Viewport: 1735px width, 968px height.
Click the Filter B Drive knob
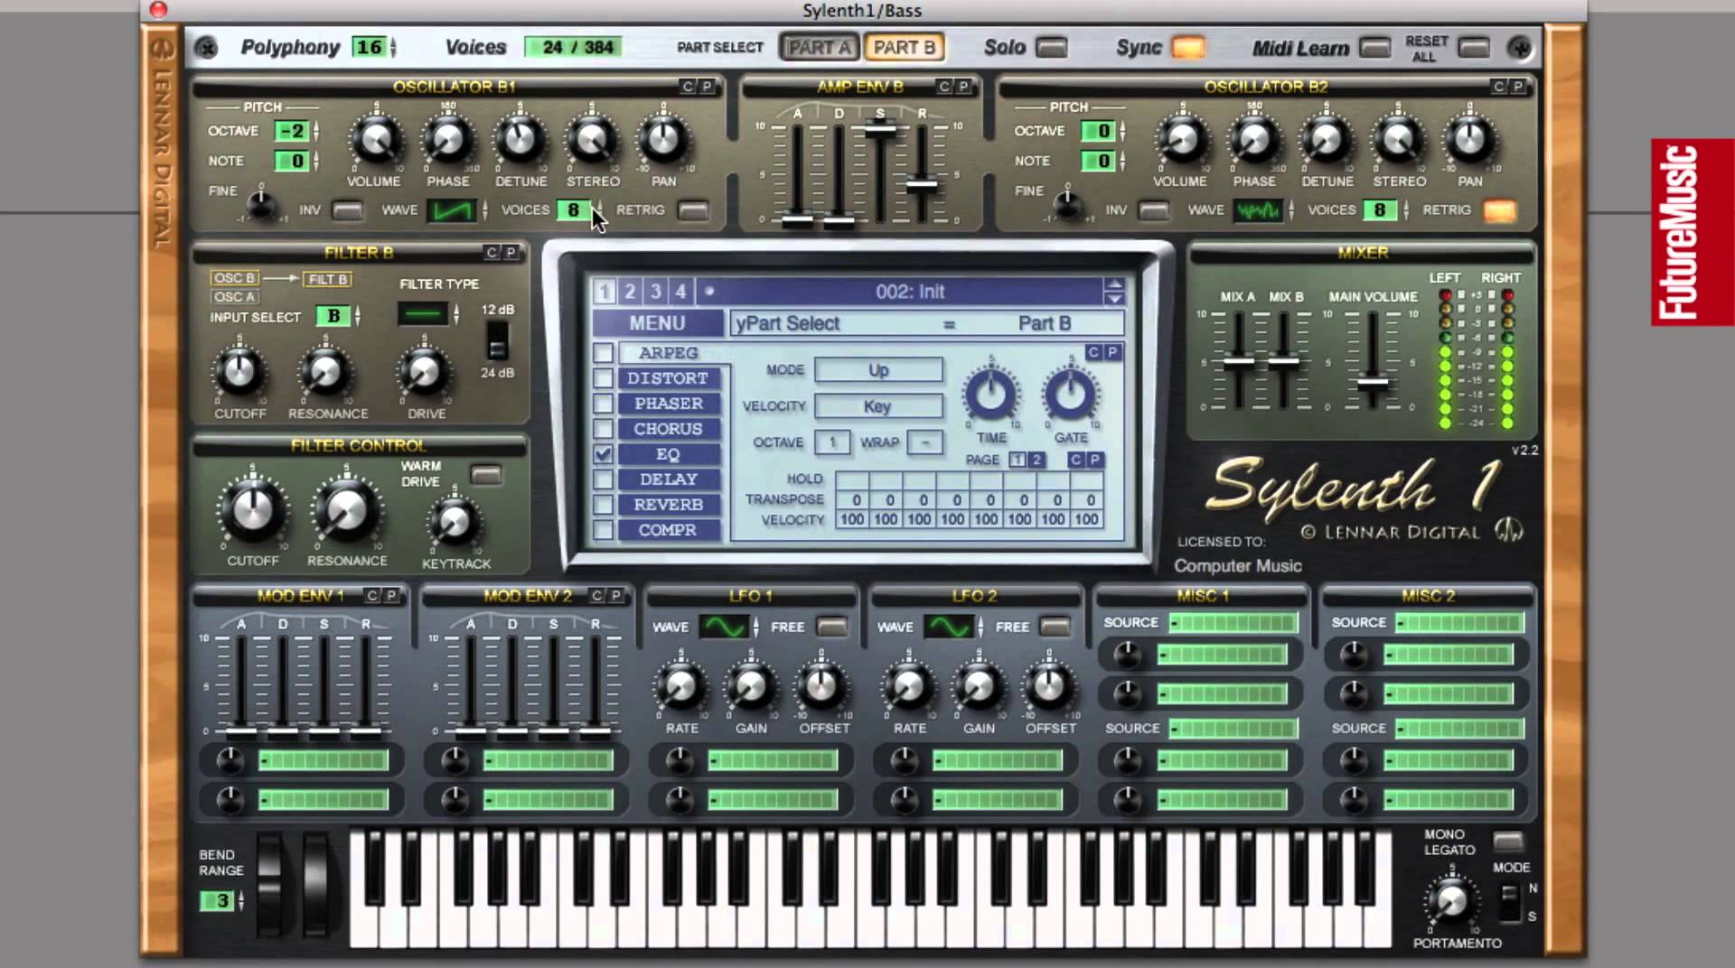[x=425, y=371]
